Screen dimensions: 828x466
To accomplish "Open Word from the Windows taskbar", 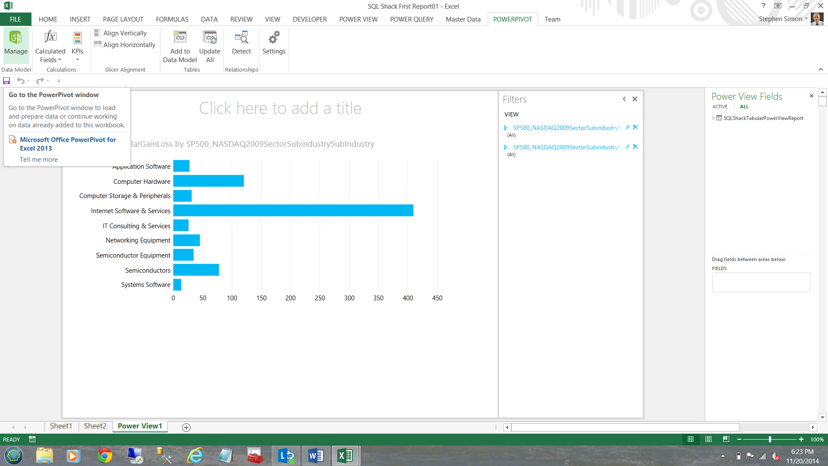I will coord(316,456).
